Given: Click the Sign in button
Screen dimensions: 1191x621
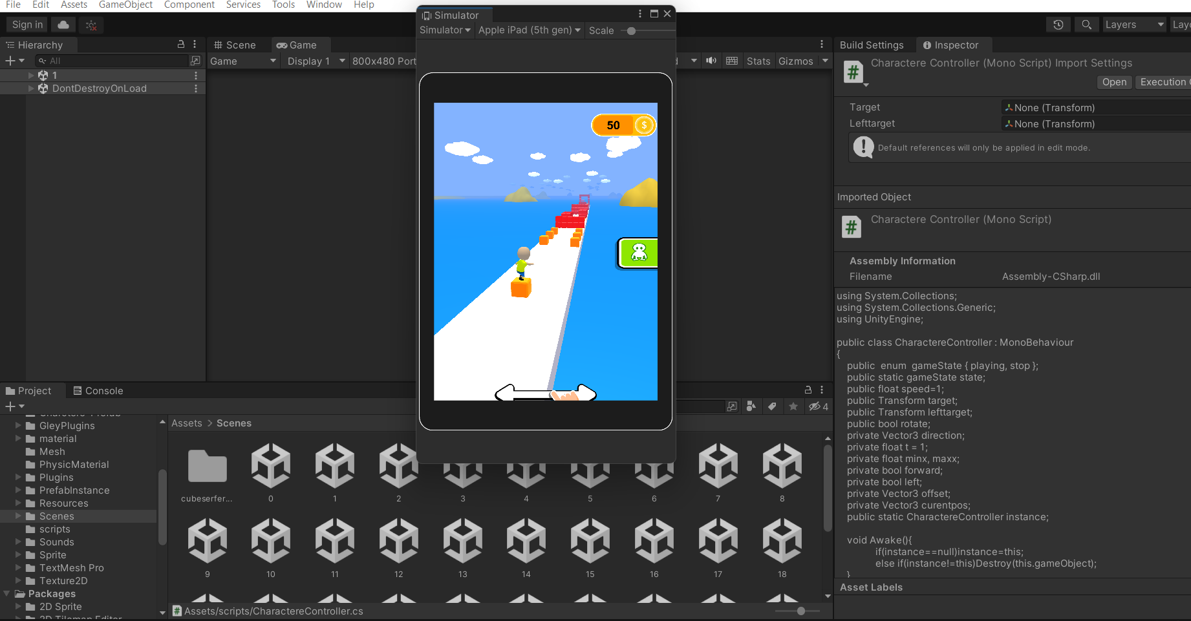Looking at the screenshot, I should [x=27, y=24].
